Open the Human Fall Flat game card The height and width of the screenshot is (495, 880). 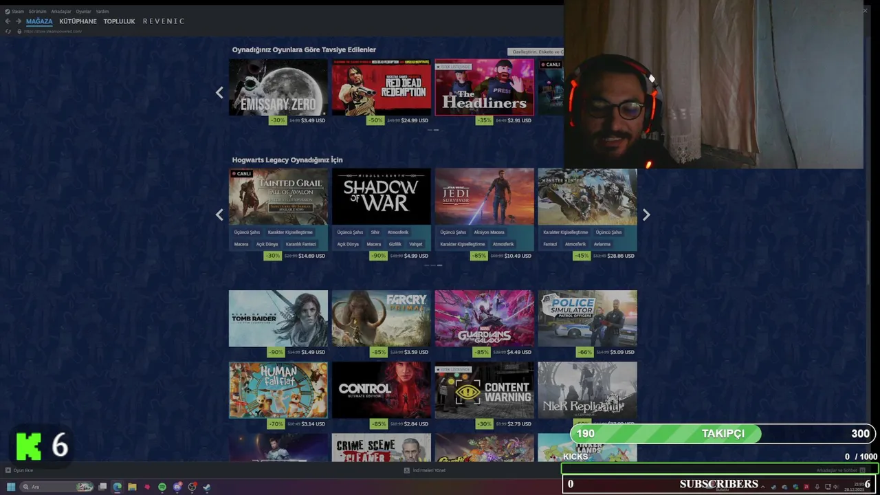point(278,390)
